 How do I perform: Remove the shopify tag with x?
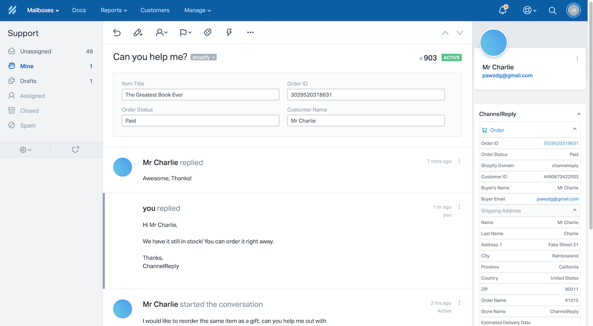214,57
